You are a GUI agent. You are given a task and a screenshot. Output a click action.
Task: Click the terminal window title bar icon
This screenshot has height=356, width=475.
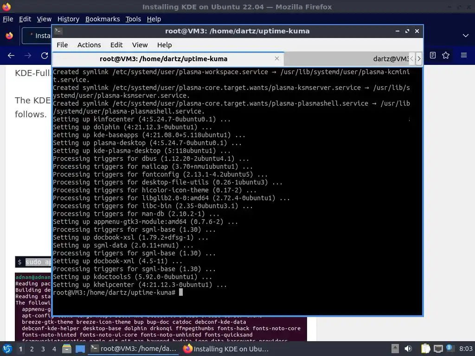pyautogui.click(x=58, y=31)
